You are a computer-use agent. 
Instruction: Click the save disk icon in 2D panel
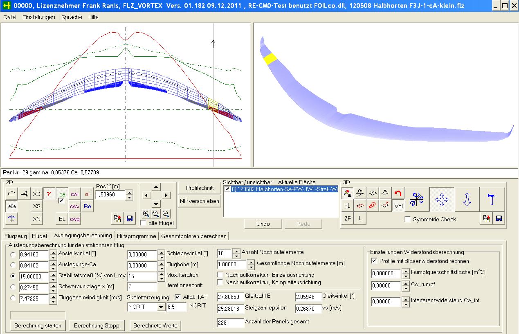130,218
